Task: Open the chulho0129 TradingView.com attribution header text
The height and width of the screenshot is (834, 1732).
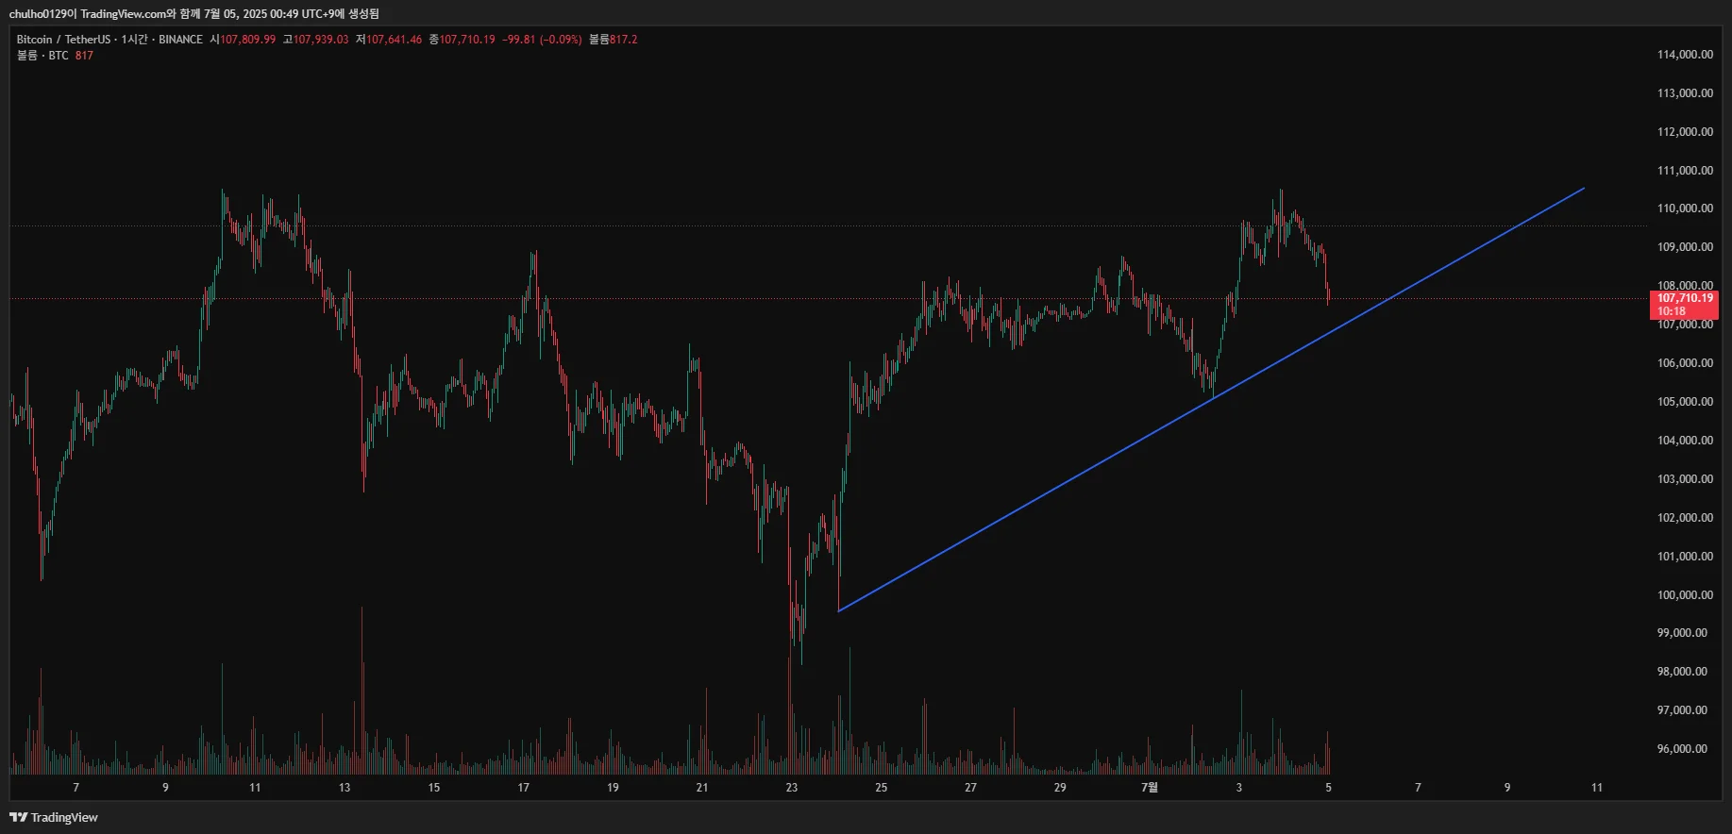Action: point(193,13)
